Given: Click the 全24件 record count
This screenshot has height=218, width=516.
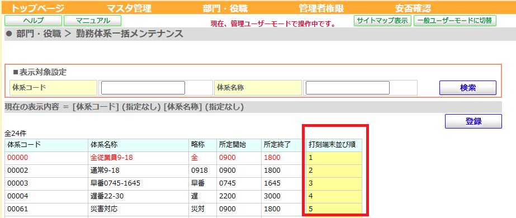Looking at the screenshot, I should 15,134.
